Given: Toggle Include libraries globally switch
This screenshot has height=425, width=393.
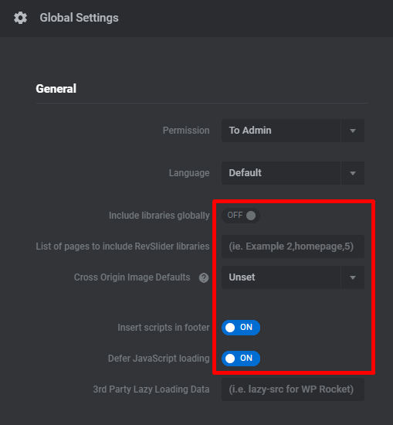Looking at the screenshot, I should click(x=241, y=216).
